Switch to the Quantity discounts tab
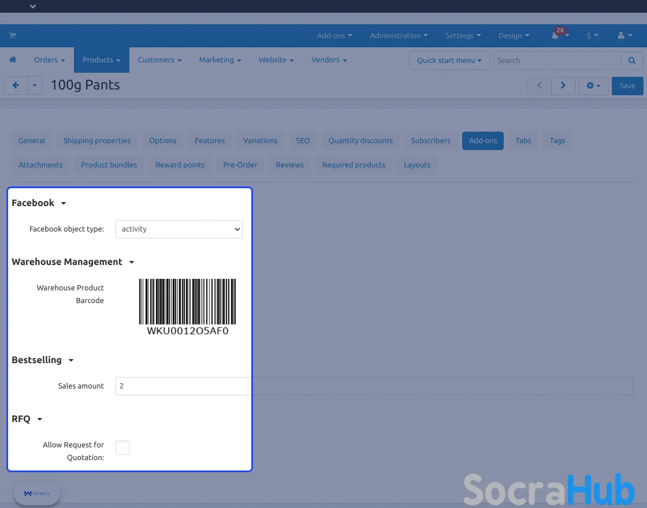 360,141
